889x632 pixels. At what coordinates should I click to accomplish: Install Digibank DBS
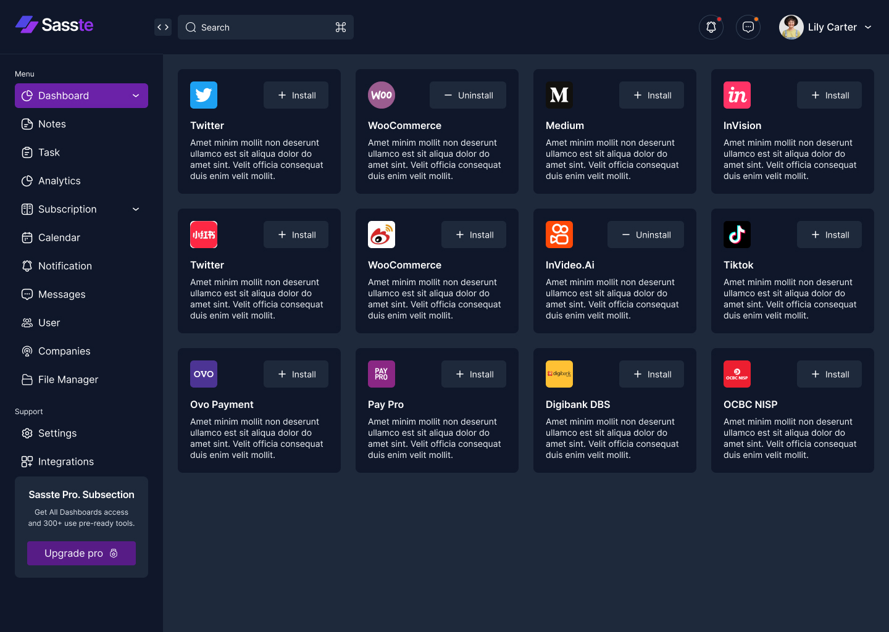(652, 374)
